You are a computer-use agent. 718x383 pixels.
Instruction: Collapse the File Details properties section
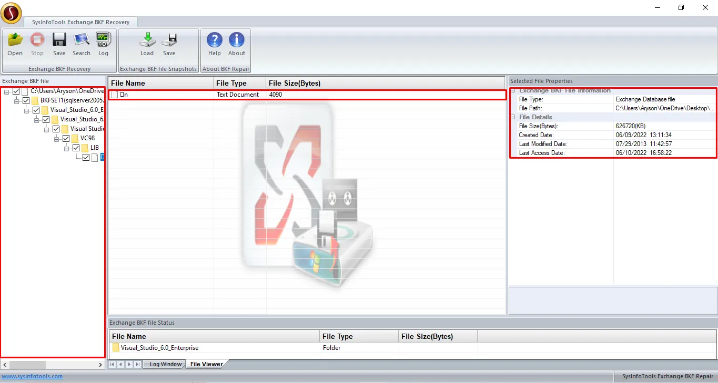513,117
